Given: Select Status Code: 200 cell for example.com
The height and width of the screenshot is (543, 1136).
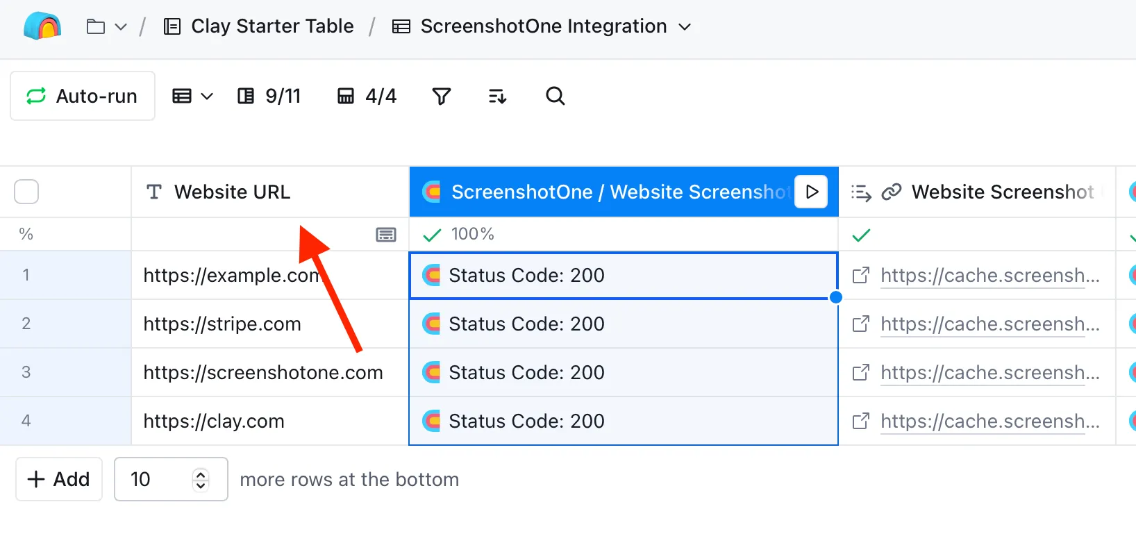Looking at the screenshot, I should (x=624, y=275).
